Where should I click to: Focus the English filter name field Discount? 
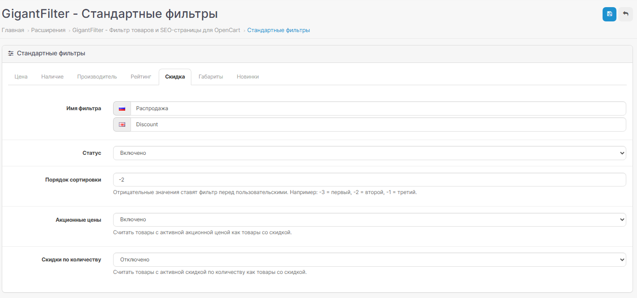point(378,124)
